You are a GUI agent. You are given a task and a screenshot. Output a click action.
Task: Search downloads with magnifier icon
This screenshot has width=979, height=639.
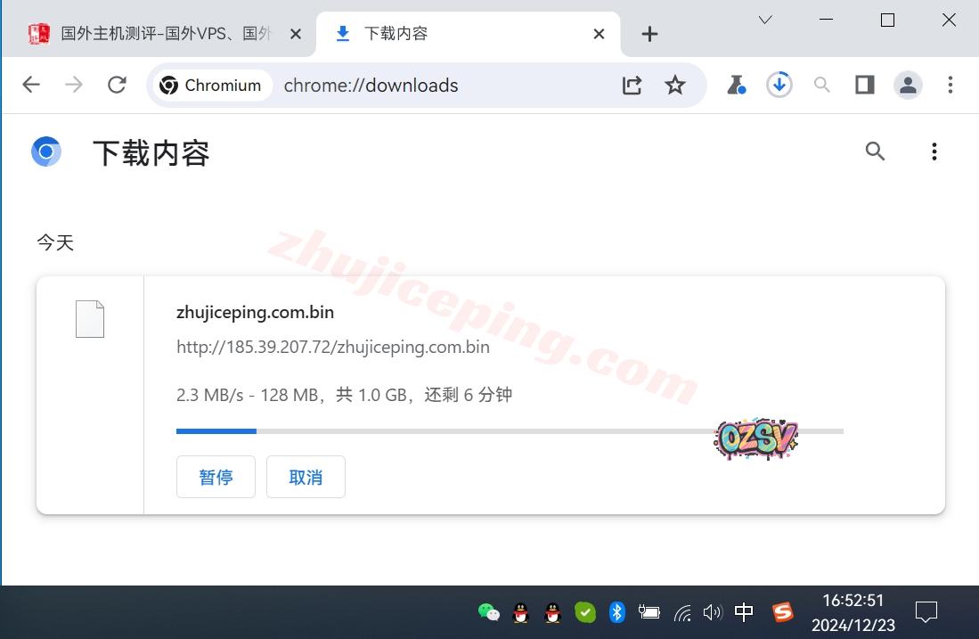coord(875,152)
